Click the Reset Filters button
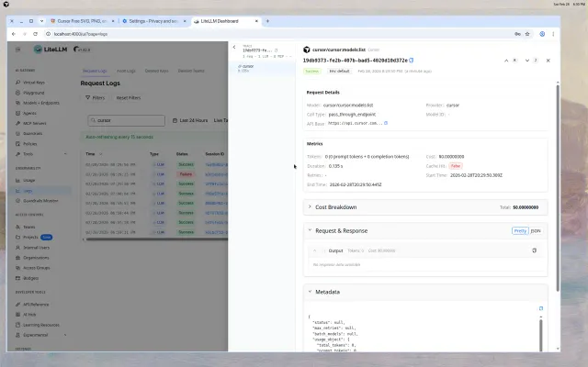Image resolution: width=588 pixels, height=367 pixels. pyautogui.click(x=129, y=98)
